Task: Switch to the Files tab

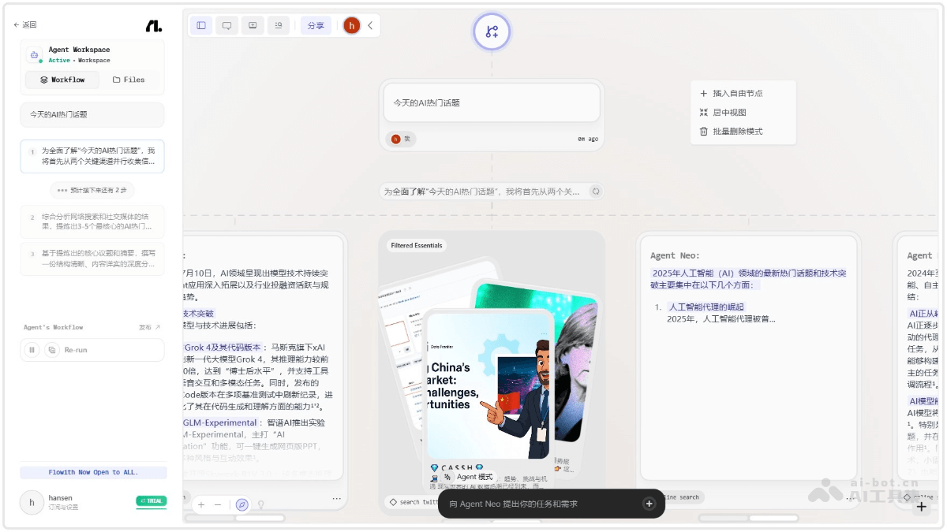Action: (x=129, y=80)
